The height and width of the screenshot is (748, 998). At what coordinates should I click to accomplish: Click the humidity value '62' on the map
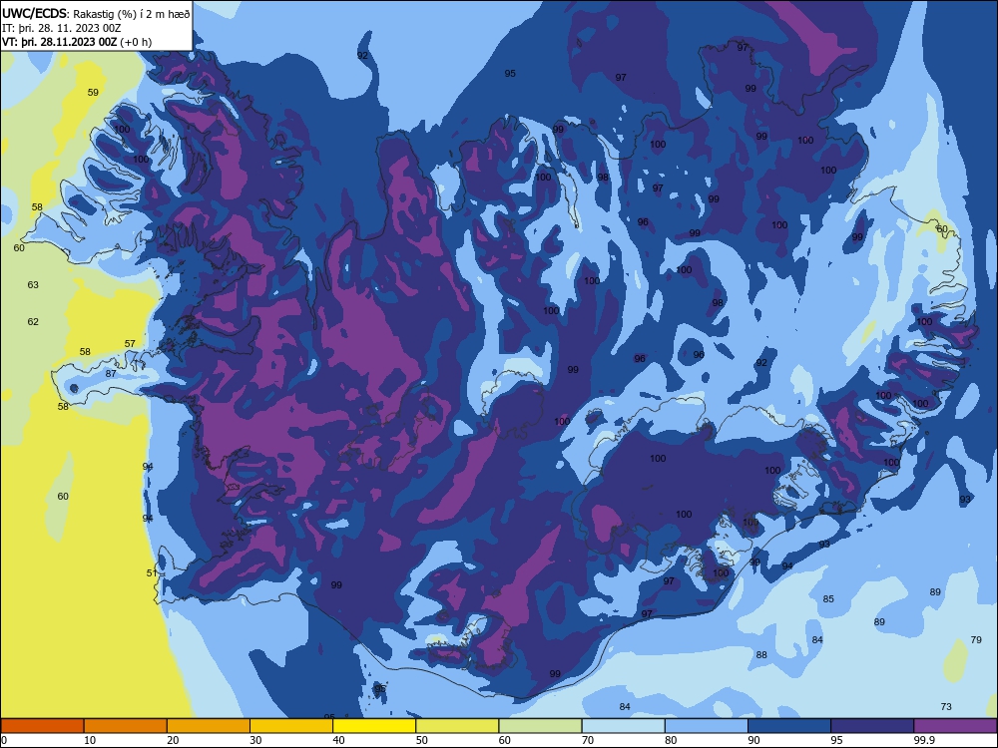[33, 322]
